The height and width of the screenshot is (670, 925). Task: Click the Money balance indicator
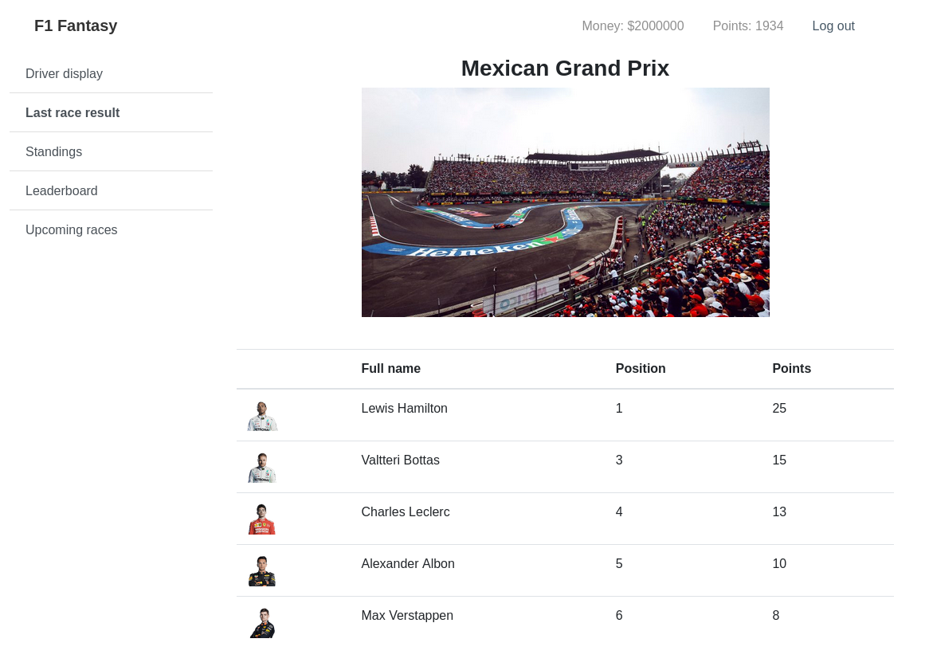(633, 26)
